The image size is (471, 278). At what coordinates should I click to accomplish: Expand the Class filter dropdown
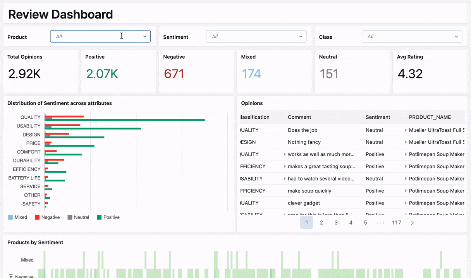point(411,36)
